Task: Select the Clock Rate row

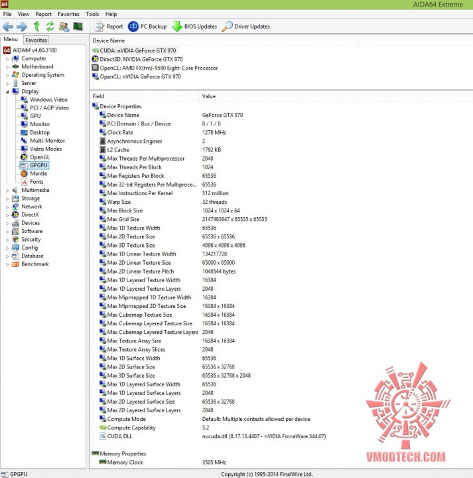Action: click(x=163, y=133)
